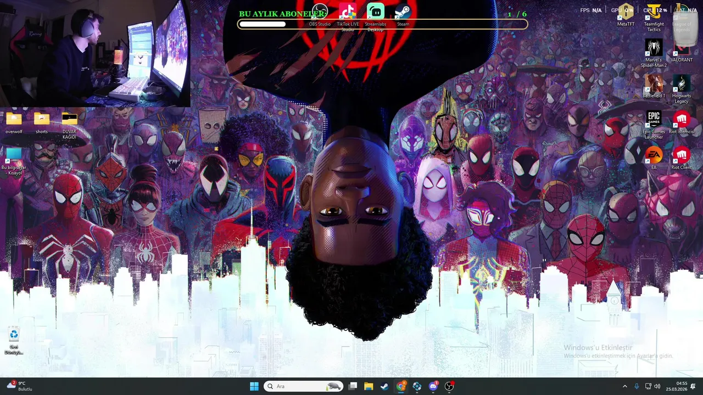The height and width of the screenshot is (395, 703).
Task: Switch to Discord on the taskbar
Action: (433, 386)
